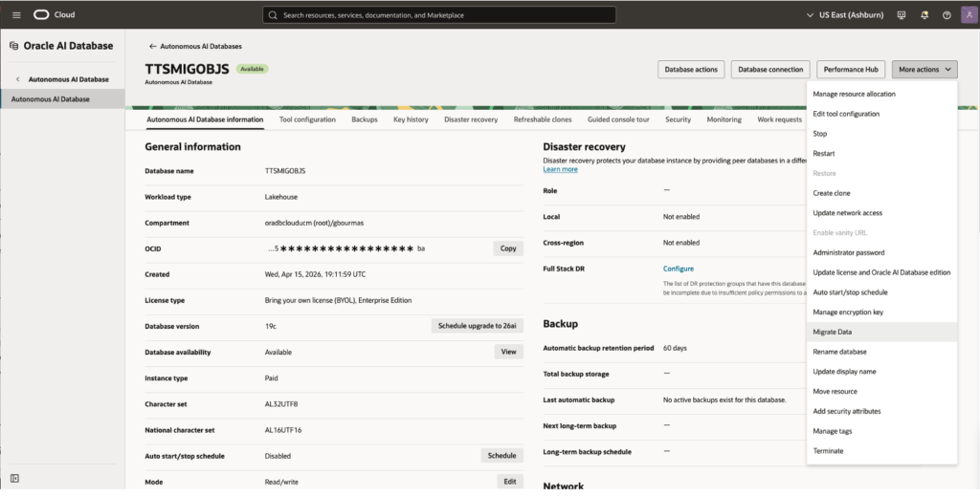The image size is (980, 496).
Task: Open the Key history tab
Action: click(x=411, y=119)
